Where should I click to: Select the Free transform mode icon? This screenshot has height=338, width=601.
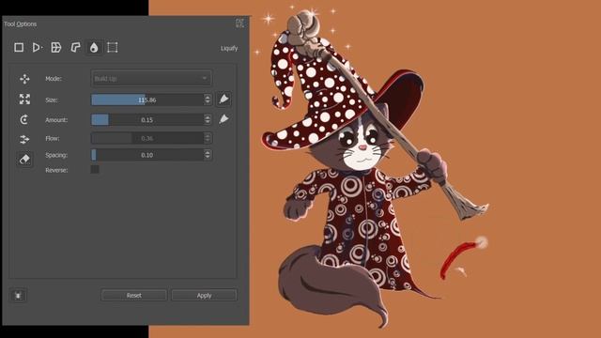pyautogui.click(x=19, y=48)
